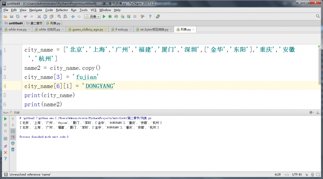Print the console output with printer icon
The height and width of the screenshot is (179, 323).
13,143
